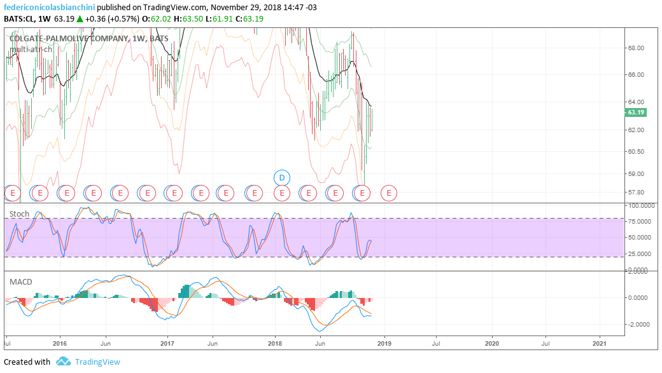
Task: Click the 2016 time axis label
Action: (x=60, y=344)
